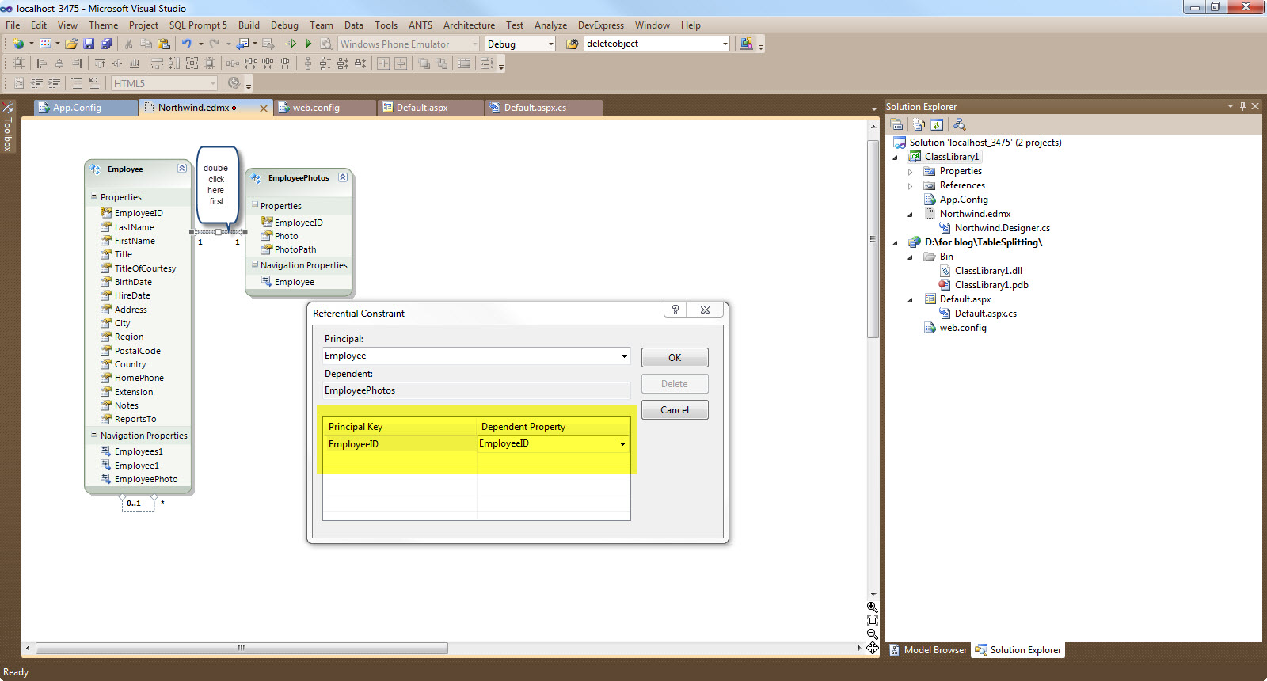Collapse Properties section of Employee entity
Viewport: 1267px width, 681px height.
point(94,196)
